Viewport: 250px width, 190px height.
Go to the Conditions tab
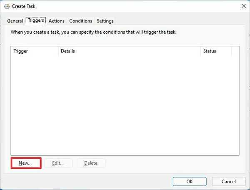point(81,21)
